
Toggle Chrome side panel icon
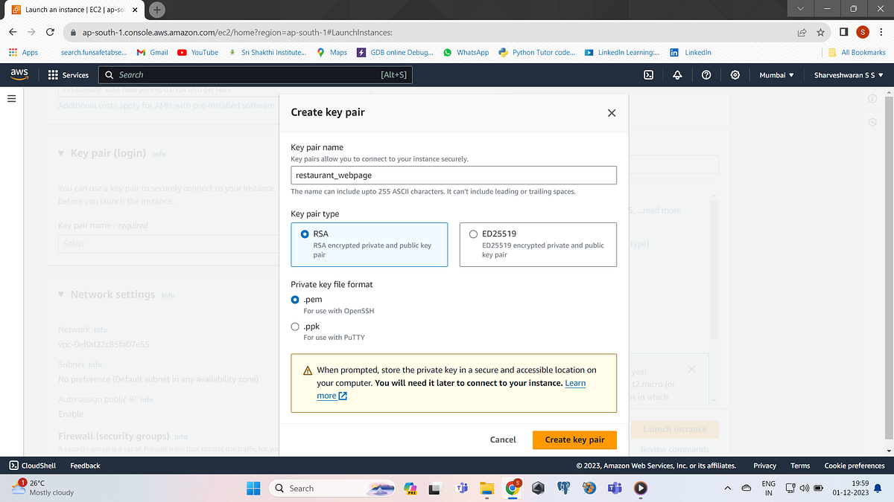click(844, 33)
